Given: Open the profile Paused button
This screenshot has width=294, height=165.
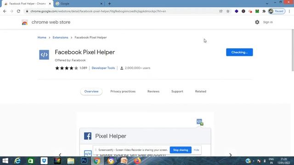Looking at the screenshot, I should pyautogui.click(x=277, y=11).
